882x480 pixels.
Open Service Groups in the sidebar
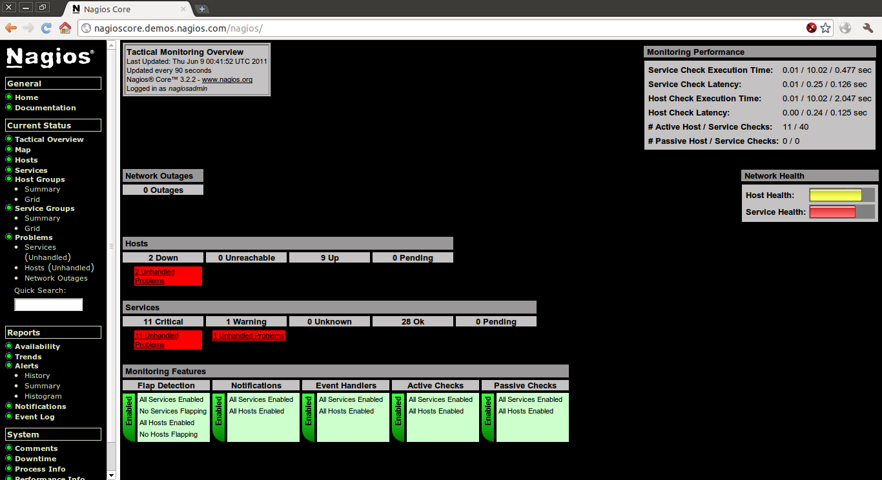(x=45, y=208)
